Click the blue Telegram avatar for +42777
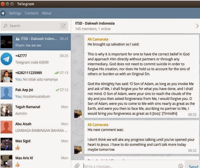 (7, 59)
